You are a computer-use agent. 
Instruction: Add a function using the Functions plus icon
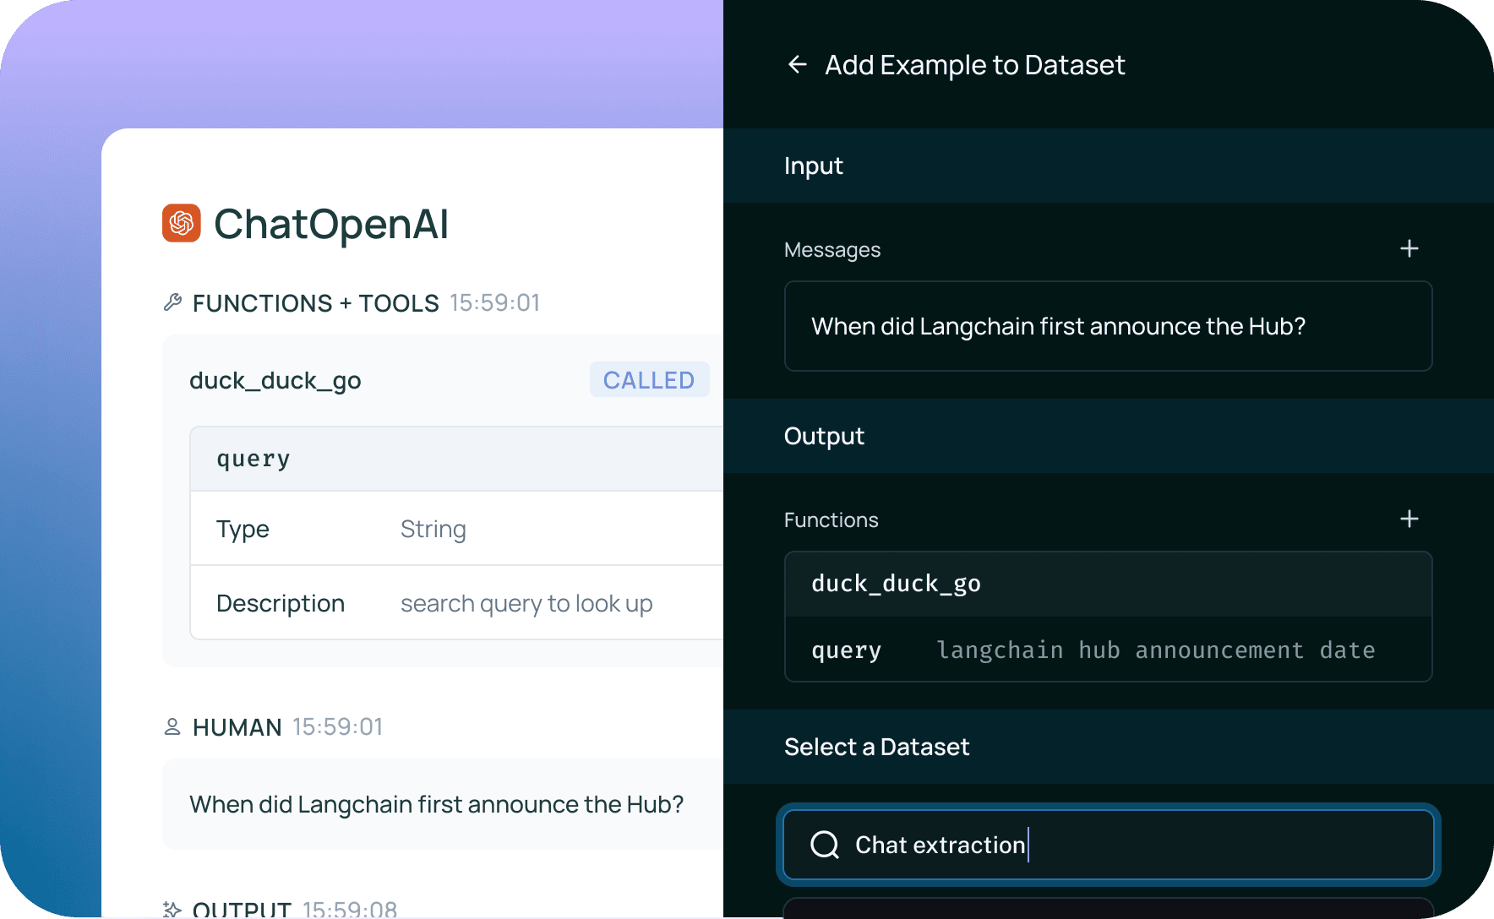(1409, 519)
